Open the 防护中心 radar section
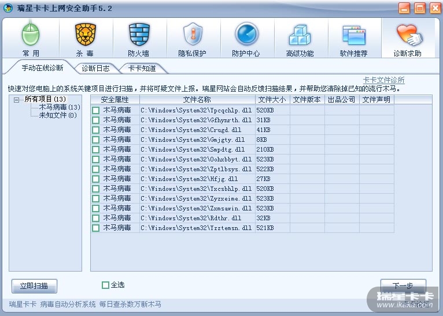 [x=246, y=38]
